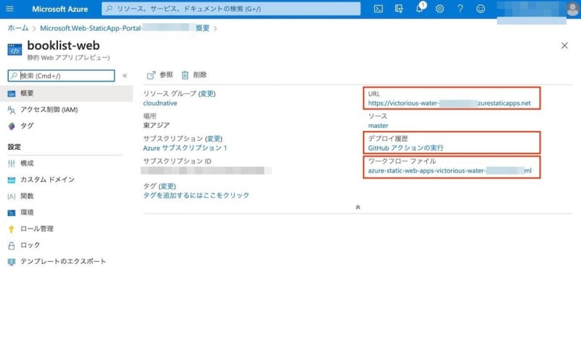Click タグを追加するにはここをクリック link

pyautogui.click(x=196, y=195)
